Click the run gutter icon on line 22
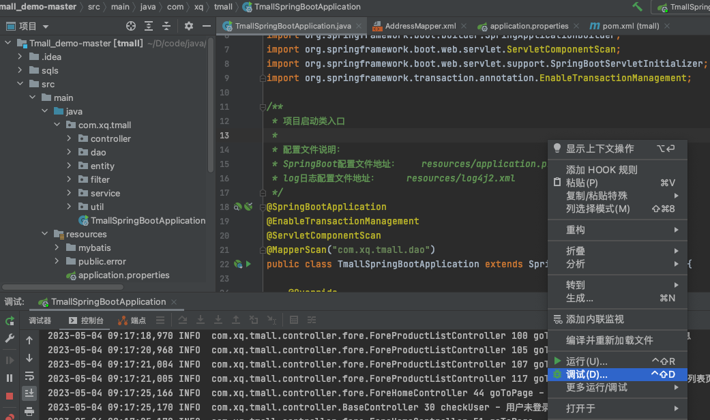The width and height of the screenshot is (710, 420). pyautogui.click(x=248, y=264)
